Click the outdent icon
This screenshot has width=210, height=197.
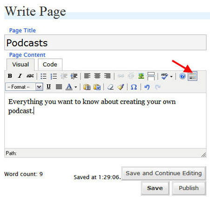click(x=64, y=76)
